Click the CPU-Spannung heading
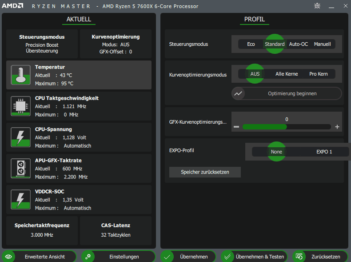The image size is (351, 262). tap(53, 129)
